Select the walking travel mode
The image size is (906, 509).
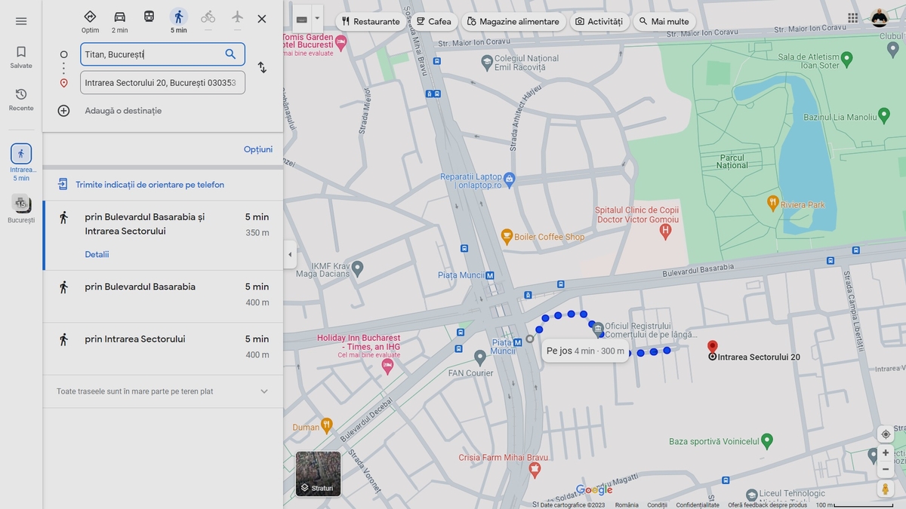click(x=178, y=17)
